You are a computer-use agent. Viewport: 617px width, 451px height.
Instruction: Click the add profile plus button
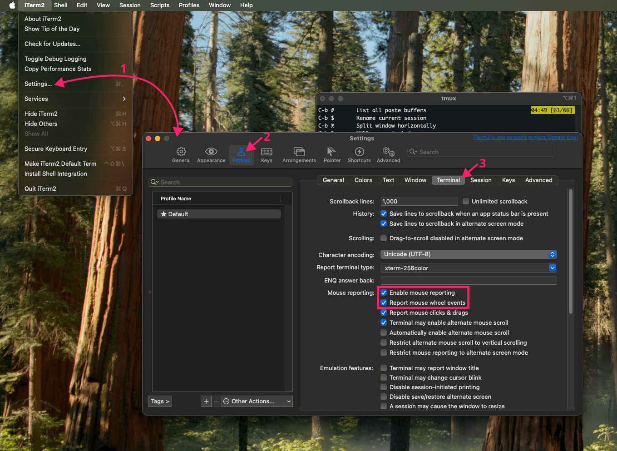click(206, 401)
